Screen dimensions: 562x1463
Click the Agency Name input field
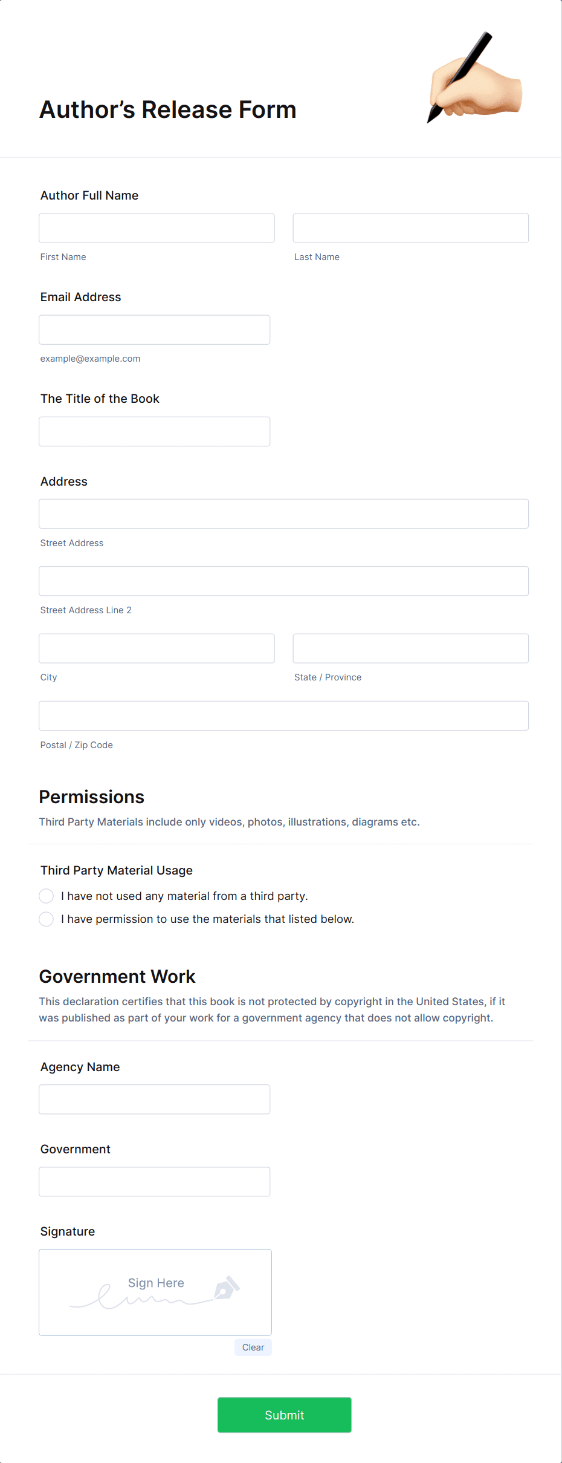click(154, 1099)
